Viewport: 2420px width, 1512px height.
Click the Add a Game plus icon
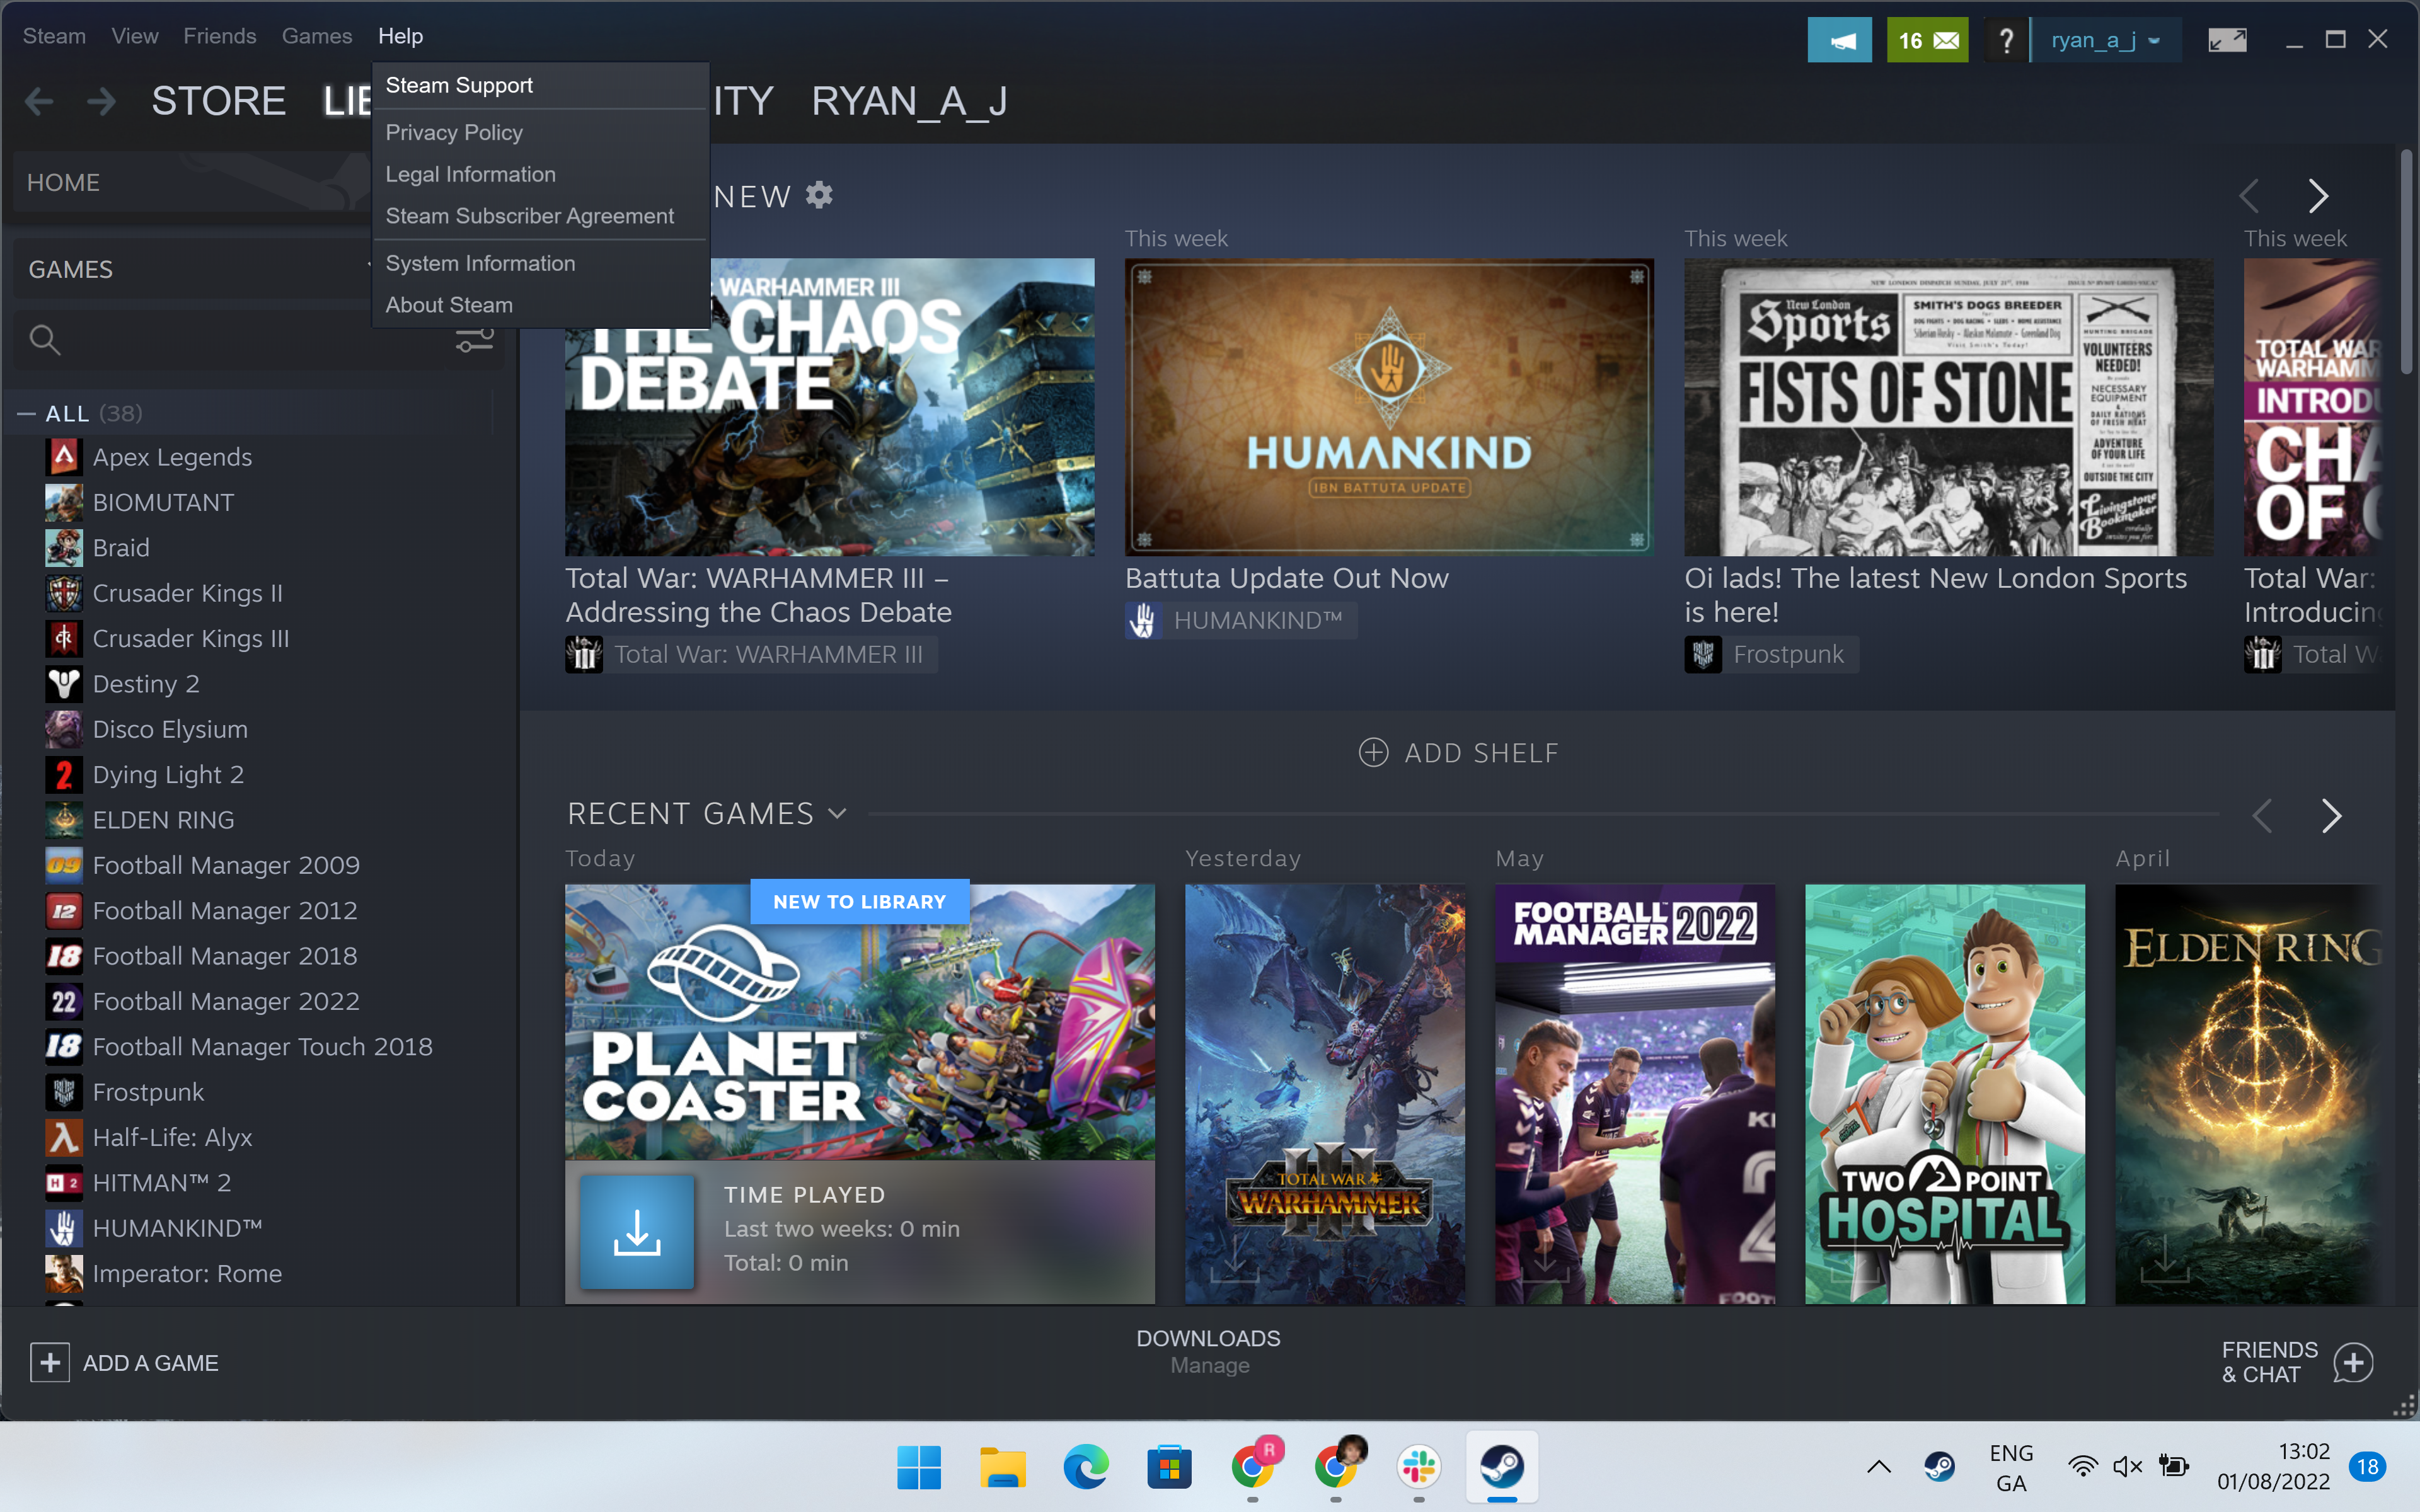[50, 1363]
